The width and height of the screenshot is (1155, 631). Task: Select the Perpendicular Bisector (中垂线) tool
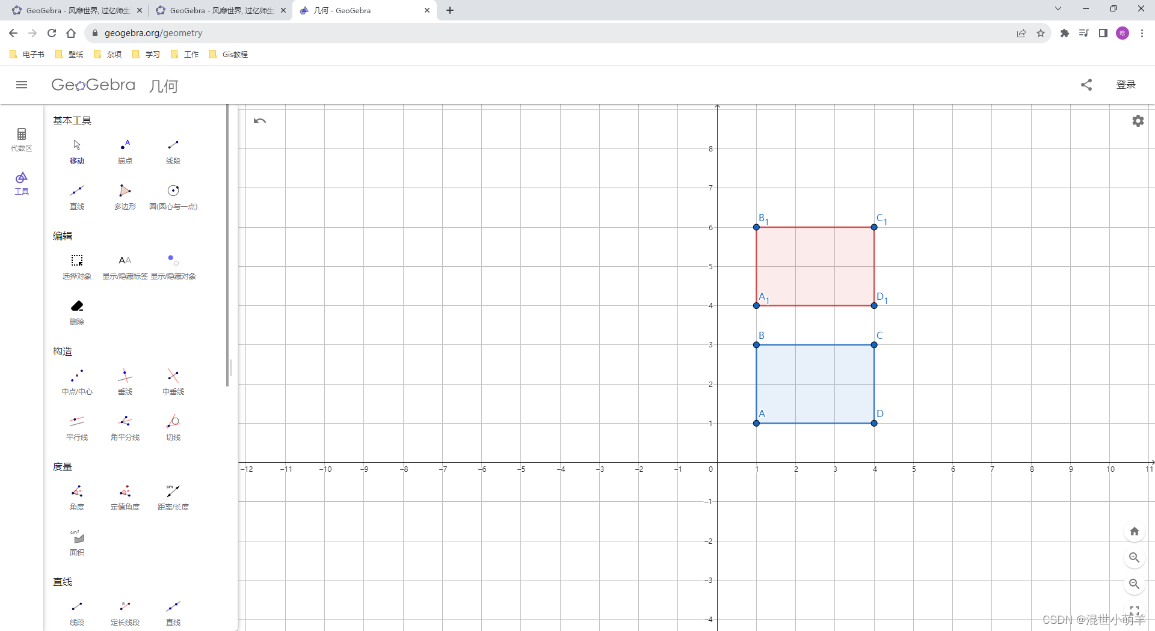[x=173, y=382]
